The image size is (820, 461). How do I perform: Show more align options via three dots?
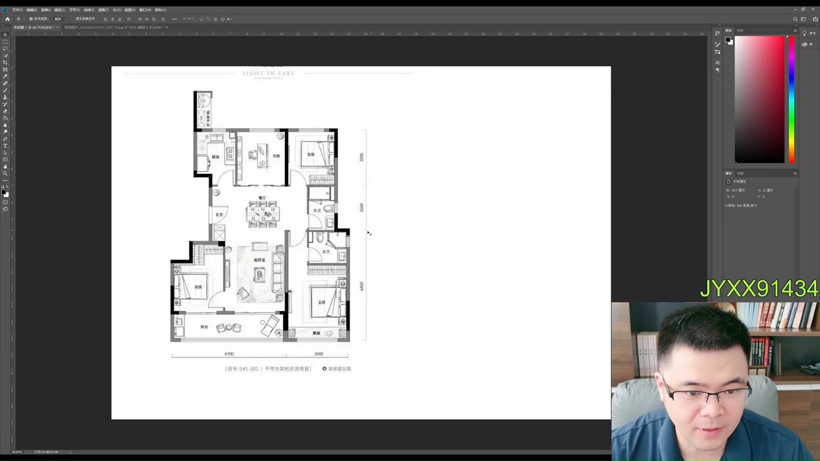coord(174,19)
